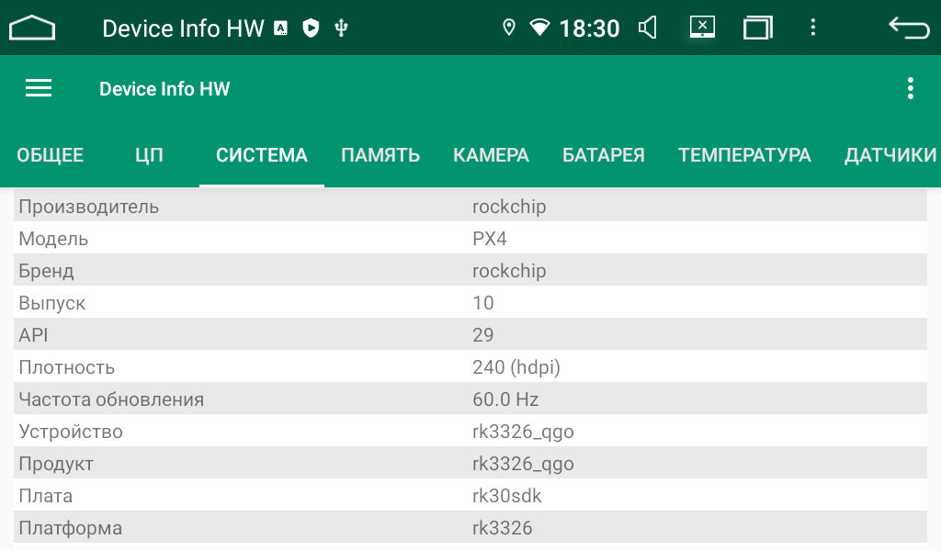This screenshot has height=551, width=941.
Task: Select the Модель label
Action: (53, 240)
